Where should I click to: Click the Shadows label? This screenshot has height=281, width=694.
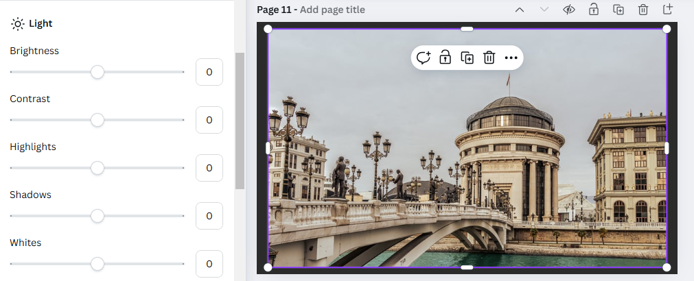coord(30,195)
